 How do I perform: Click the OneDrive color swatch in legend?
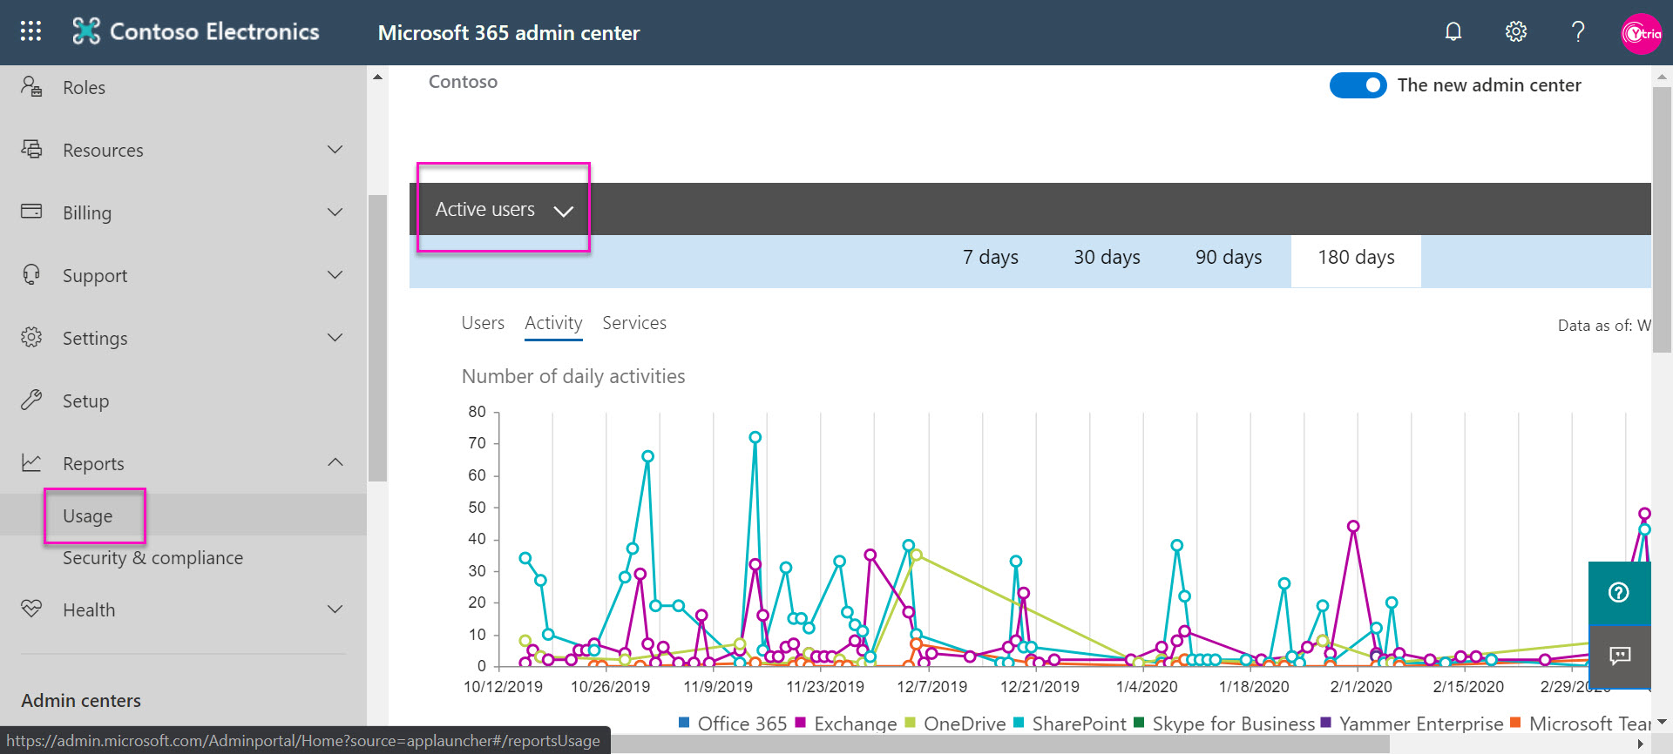[x=910, y=723]
